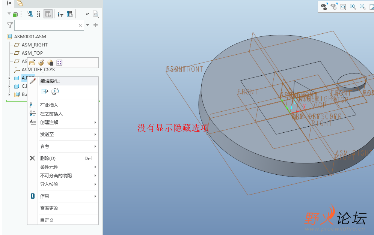Image resolution: width=374 pixels, height=235 pixels.
Task: Open the saved orientations eye icon
Action: click(x=324, y=7)
